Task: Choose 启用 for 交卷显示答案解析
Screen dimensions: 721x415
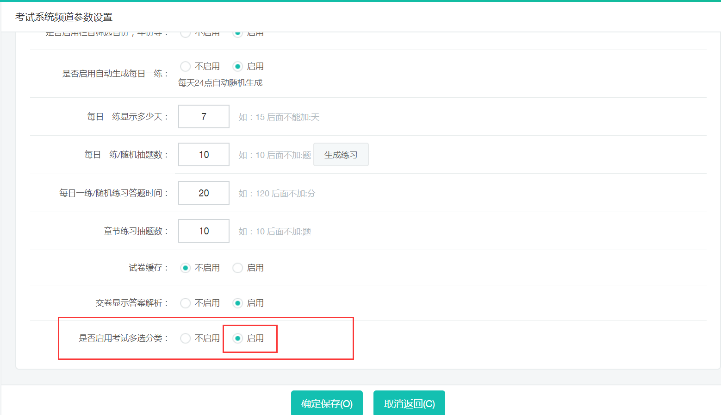Action: tap(238, 303)
